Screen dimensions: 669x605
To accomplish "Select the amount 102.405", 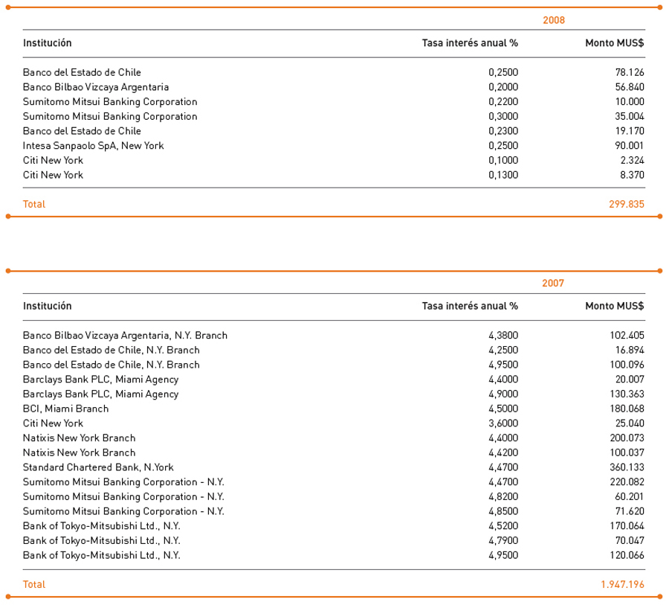I will [627, 336].
